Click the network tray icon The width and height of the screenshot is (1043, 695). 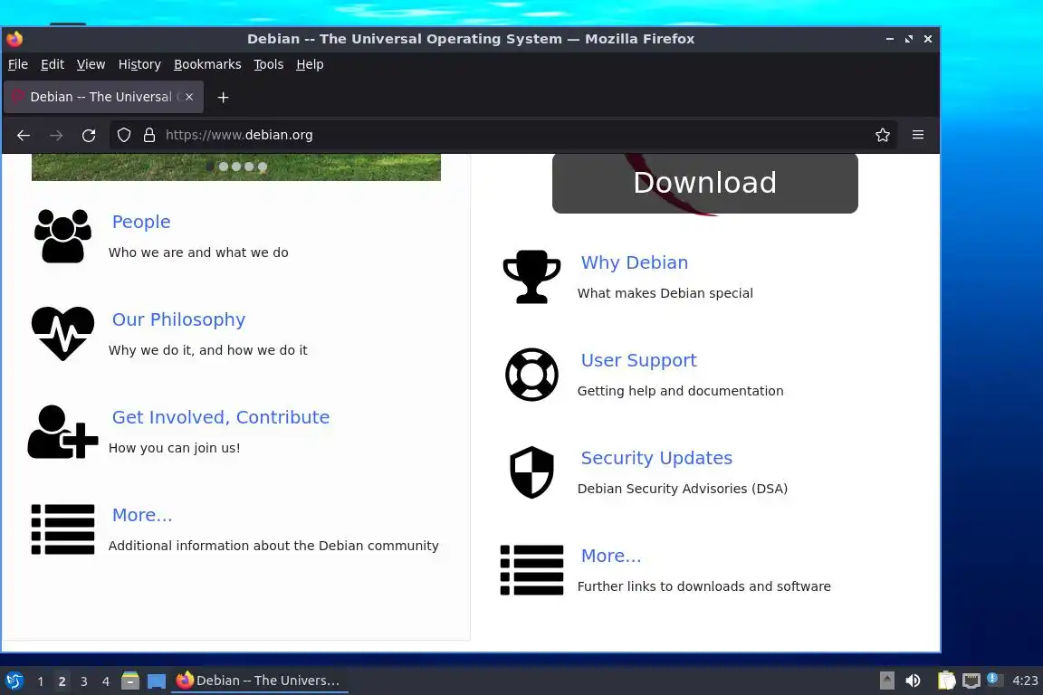tap(971, 681)
